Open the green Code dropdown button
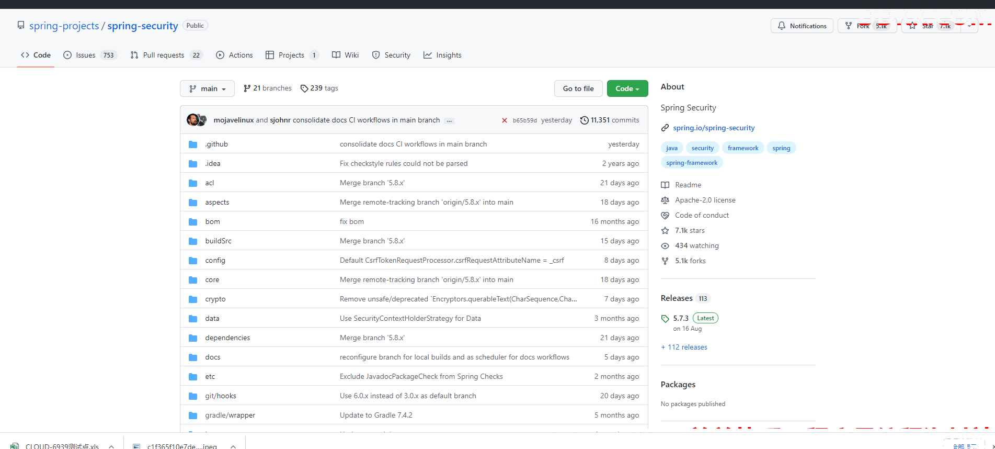This screenshot has width=995, height=449. [x=627, y=88]
